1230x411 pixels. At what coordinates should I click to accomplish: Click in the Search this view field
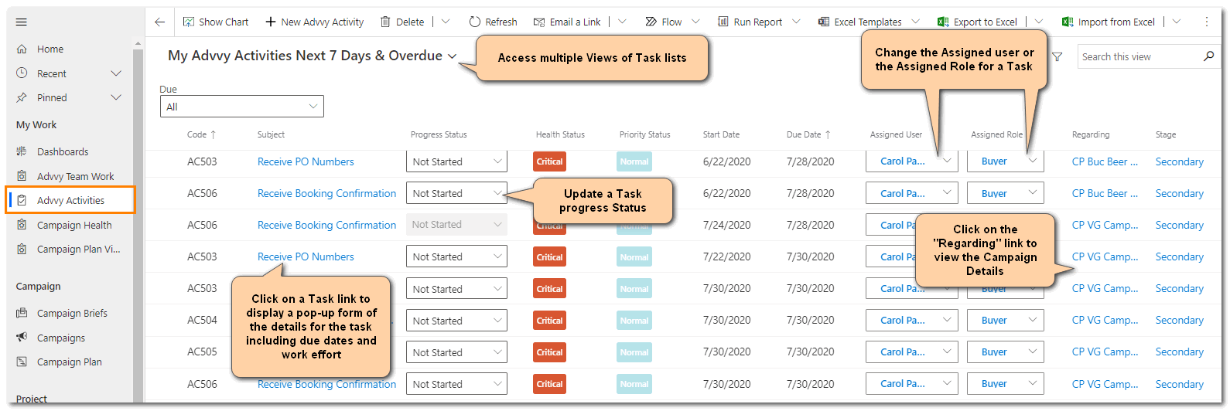coord(1137,56)
